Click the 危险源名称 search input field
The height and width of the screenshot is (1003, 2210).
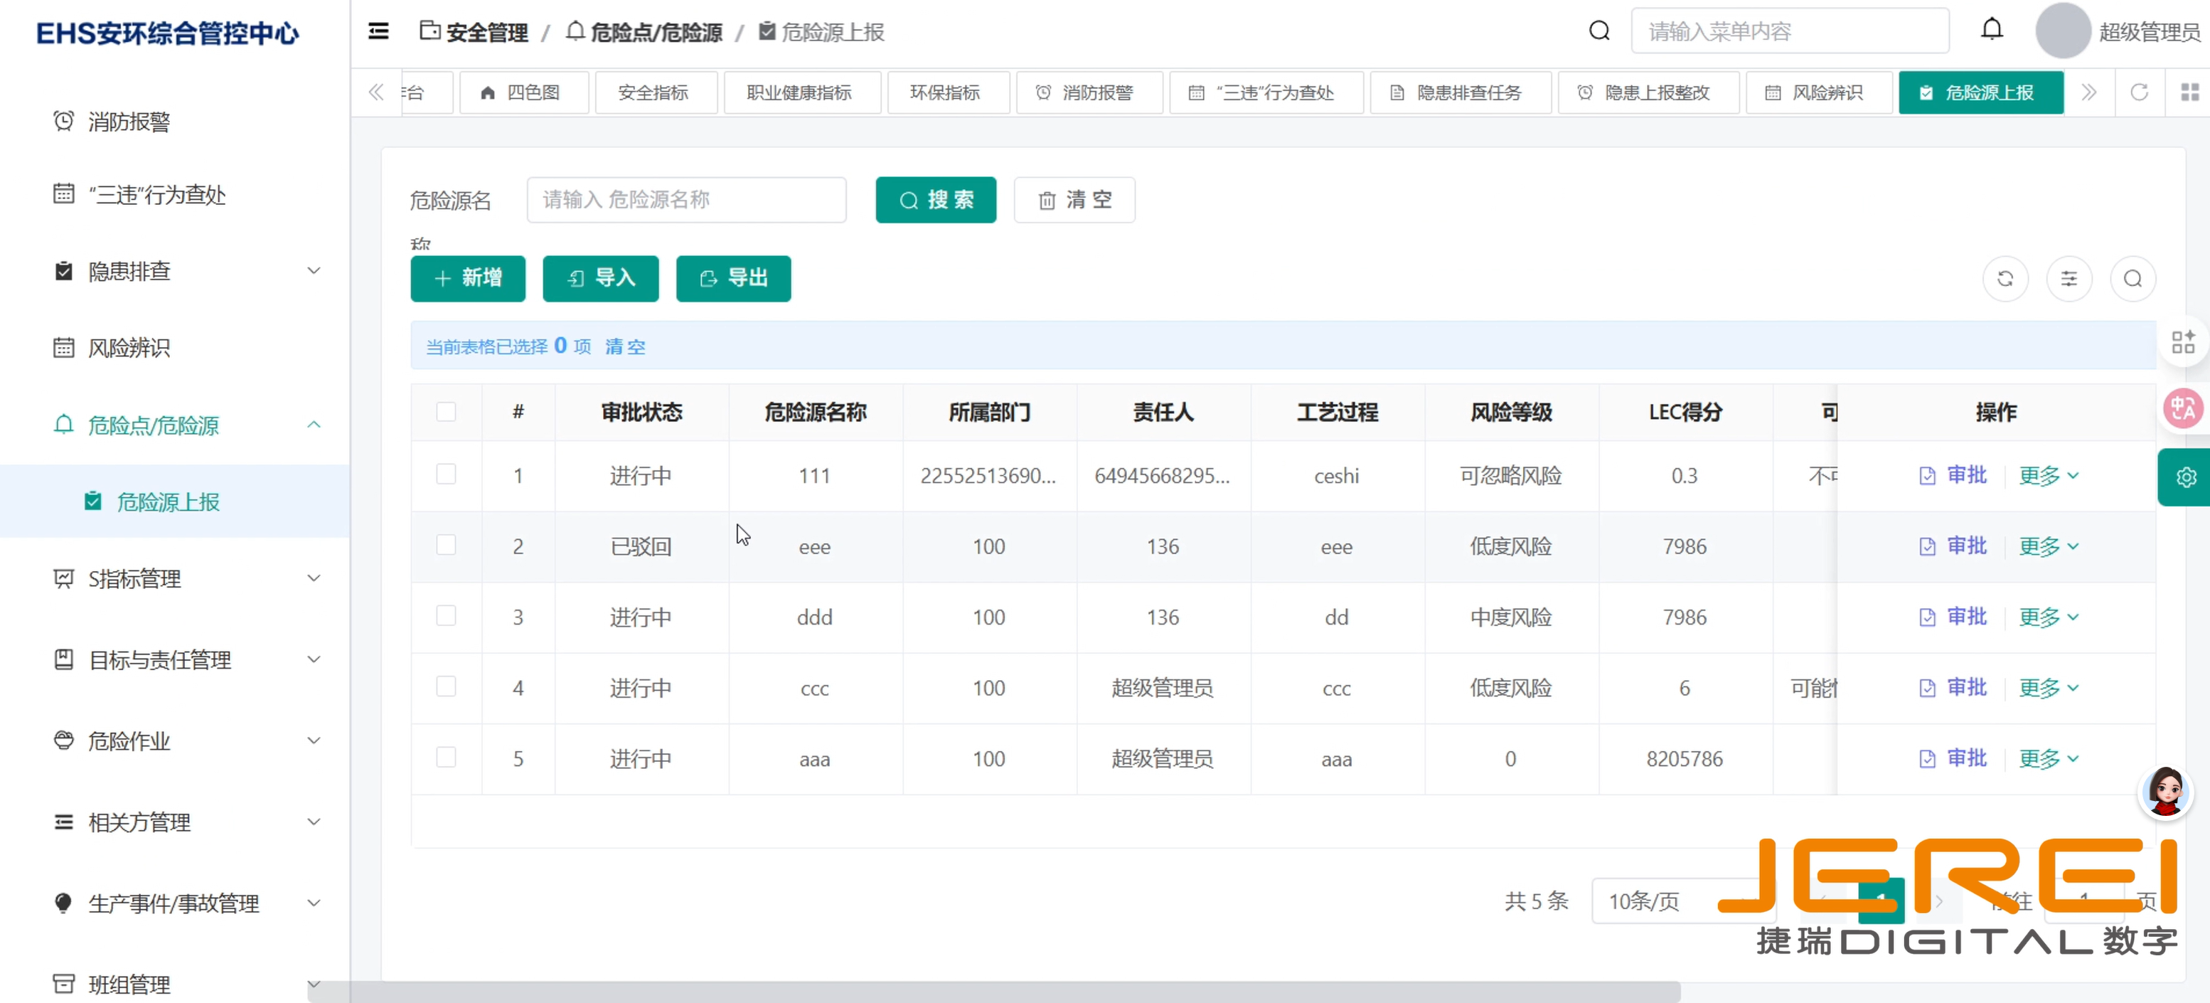coord(686,200)
